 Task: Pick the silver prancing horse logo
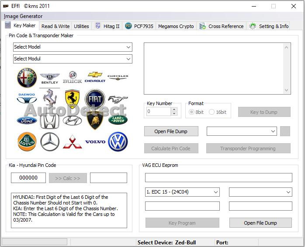point(50,98)
